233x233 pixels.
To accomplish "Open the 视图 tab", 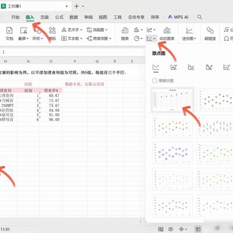I will point(103,17).
